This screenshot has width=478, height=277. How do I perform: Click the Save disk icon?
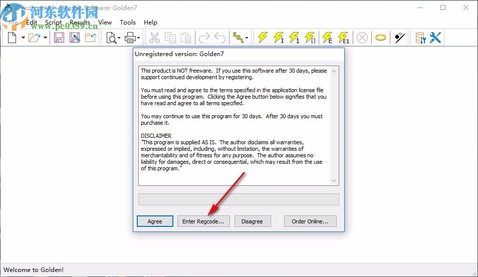point(59,38)
